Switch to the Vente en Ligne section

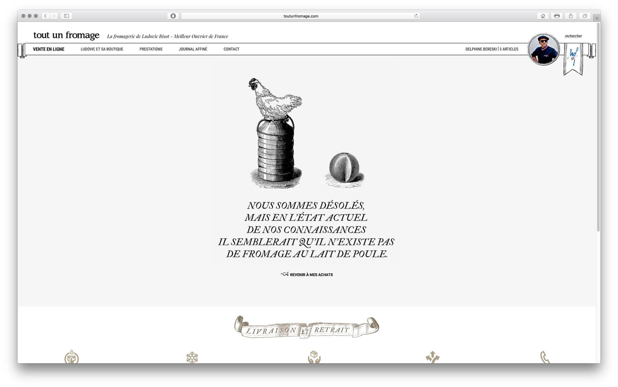click(x=48, y=49)
